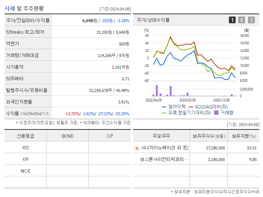The height and width of the screenshot is (197, 263).
Task: Click the purple 거래량 legend swatch
Action: [217, 113]
